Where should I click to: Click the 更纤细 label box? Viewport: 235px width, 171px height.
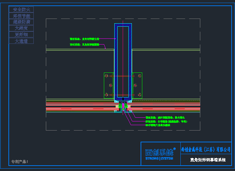21,34
